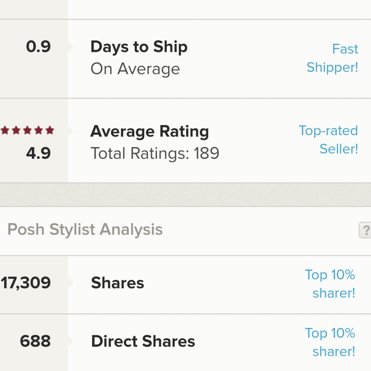Open Top 10% sharer badge beside Direct Shares
Image resolution: width=371 pixels, height=371 pixels.
click(x=330, y=342)
